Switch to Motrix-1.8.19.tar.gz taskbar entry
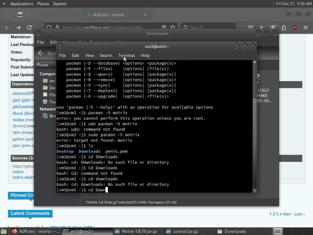 click(x=139, y=231)
